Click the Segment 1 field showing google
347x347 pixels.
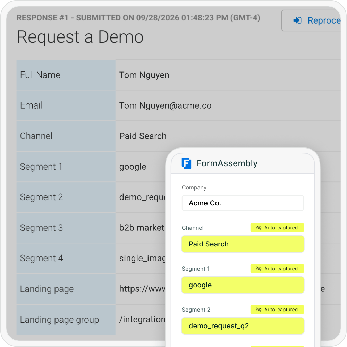click(x=243, y=285)
